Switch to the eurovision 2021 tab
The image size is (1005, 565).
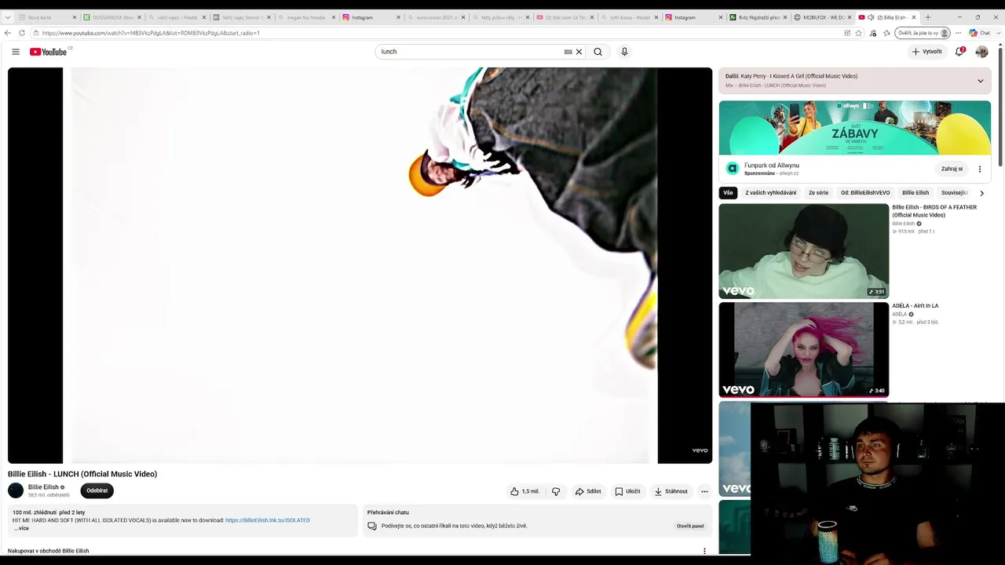click(436, 17)
